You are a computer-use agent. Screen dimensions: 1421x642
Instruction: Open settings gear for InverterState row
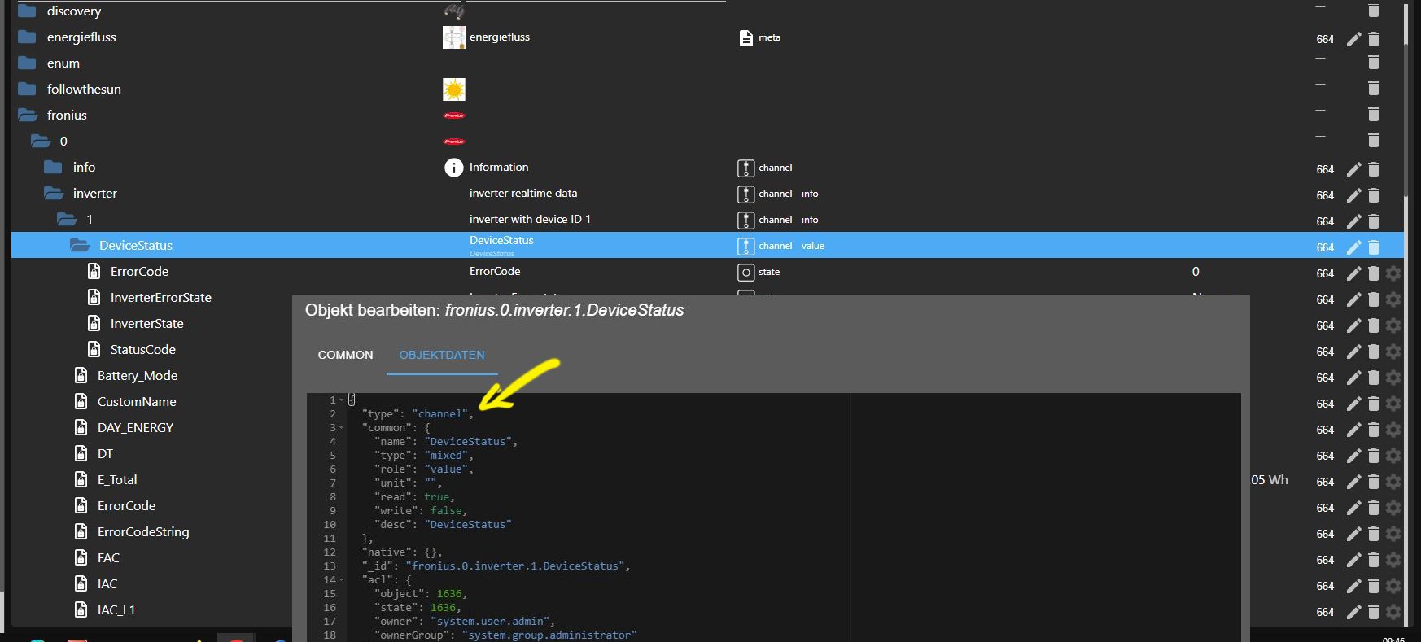click(1393, 325)
